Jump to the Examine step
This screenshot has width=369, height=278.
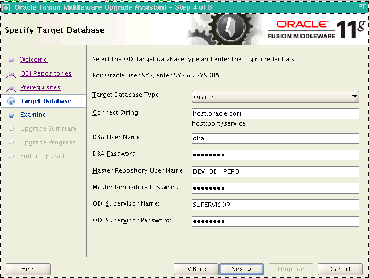[33, 115]
